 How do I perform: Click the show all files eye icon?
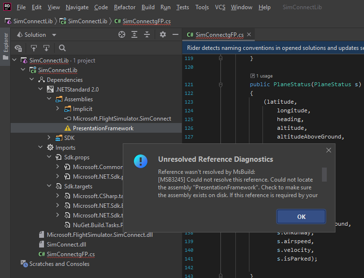pos(18,48)
